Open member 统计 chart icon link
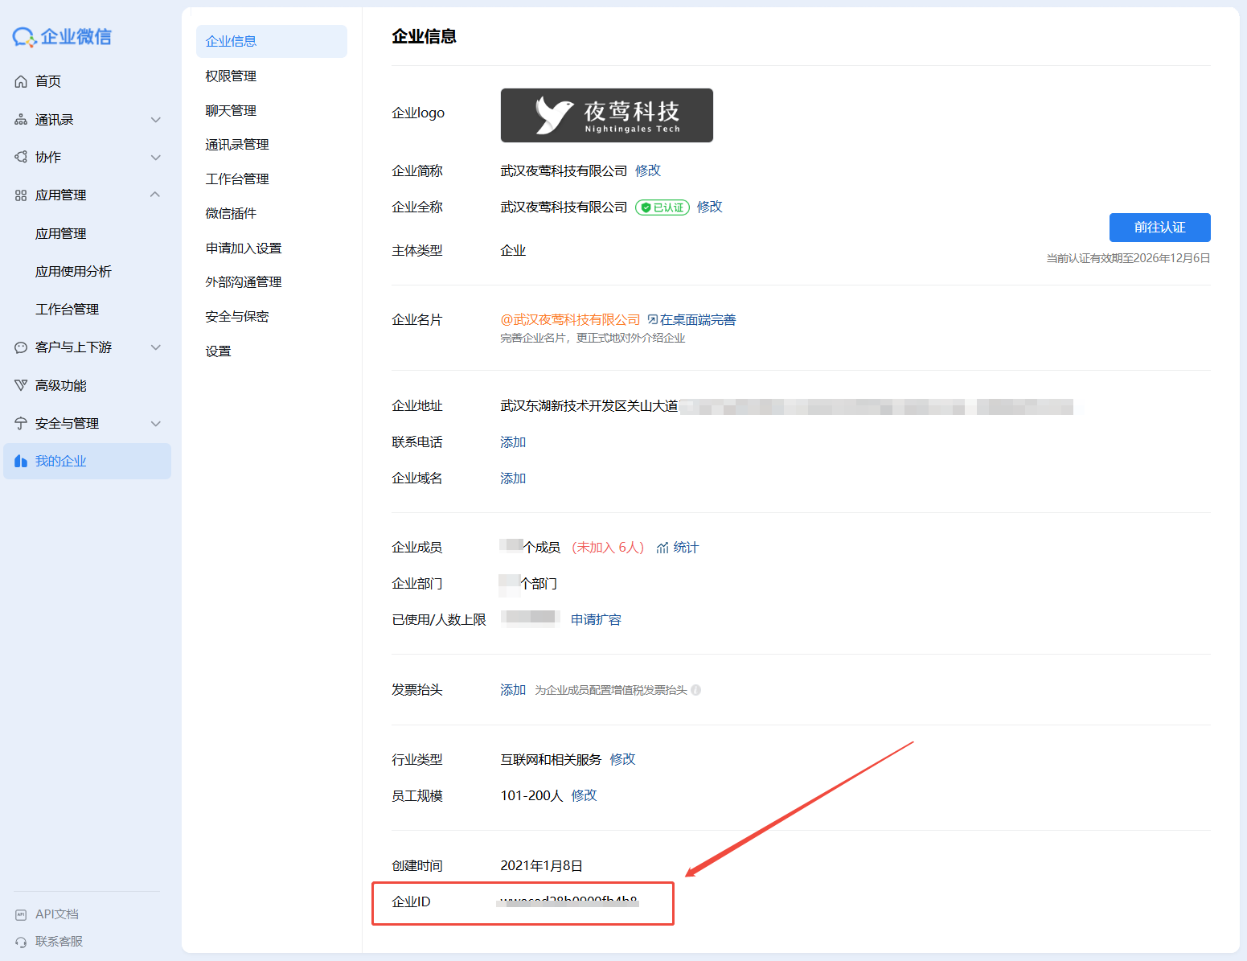The width and height of the screenshot is (1247, 961). (663, 548)
